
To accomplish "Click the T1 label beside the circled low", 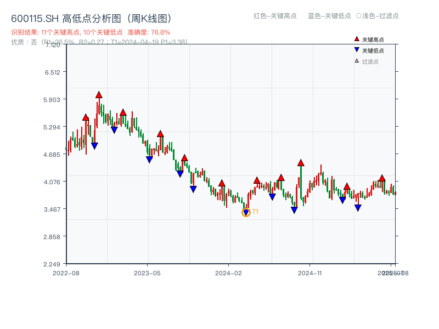I will pos(255,212).
